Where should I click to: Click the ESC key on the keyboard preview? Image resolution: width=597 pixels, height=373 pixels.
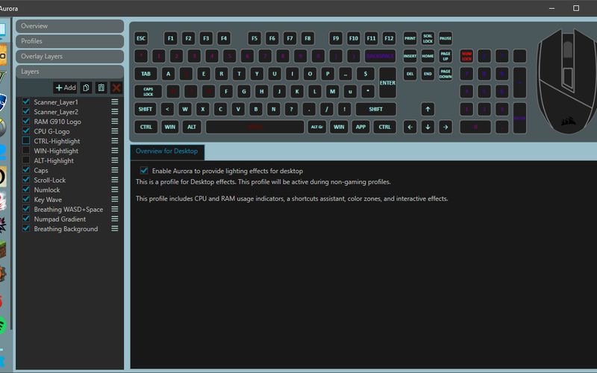(x=141, y=39)
